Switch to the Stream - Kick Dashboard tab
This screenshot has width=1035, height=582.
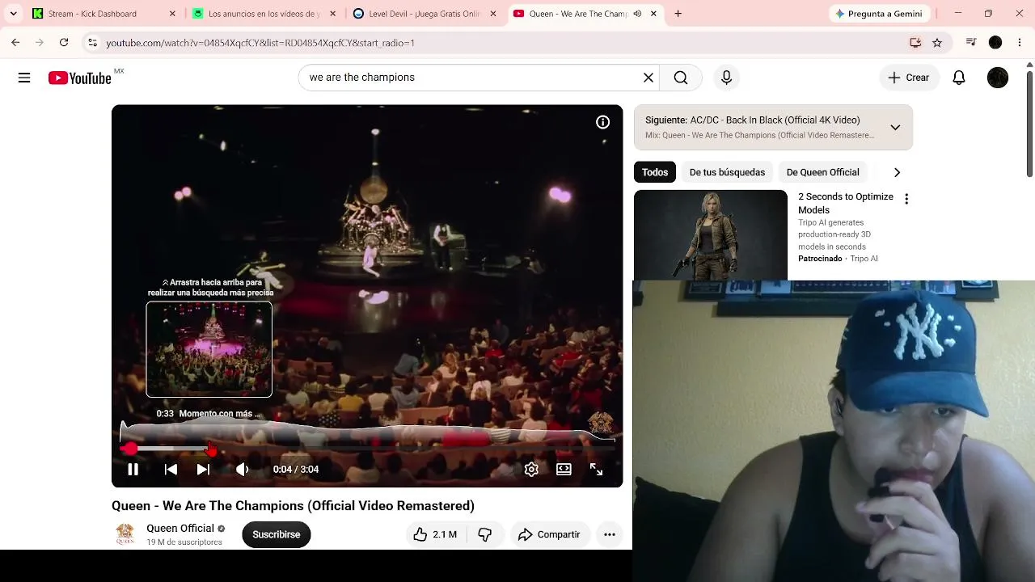[x=105, y=14]
